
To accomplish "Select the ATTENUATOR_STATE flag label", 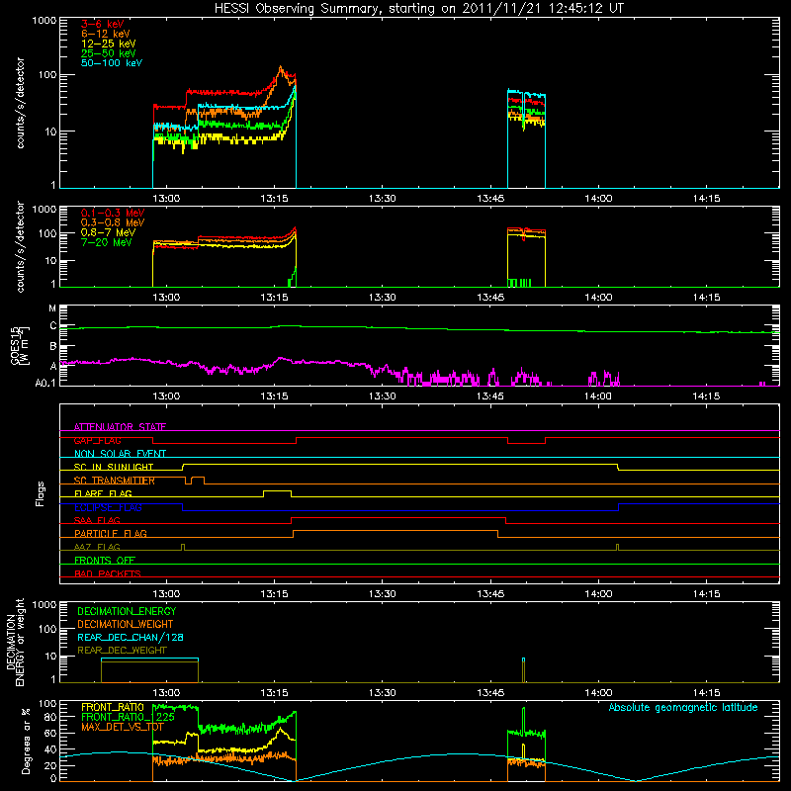I will pyautogui.click(x=120, y=427).
